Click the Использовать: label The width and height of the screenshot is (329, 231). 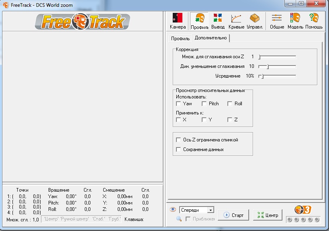point(191,97)
